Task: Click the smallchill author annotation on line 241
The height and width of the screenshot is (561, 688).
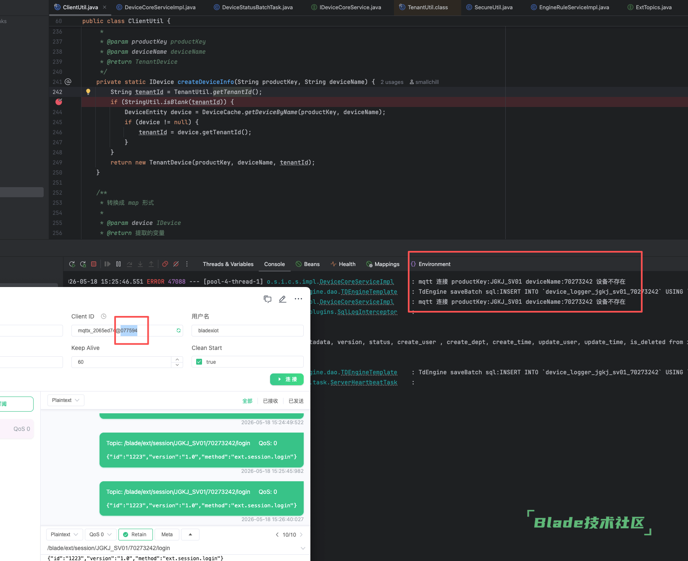Action: point(424,82)
